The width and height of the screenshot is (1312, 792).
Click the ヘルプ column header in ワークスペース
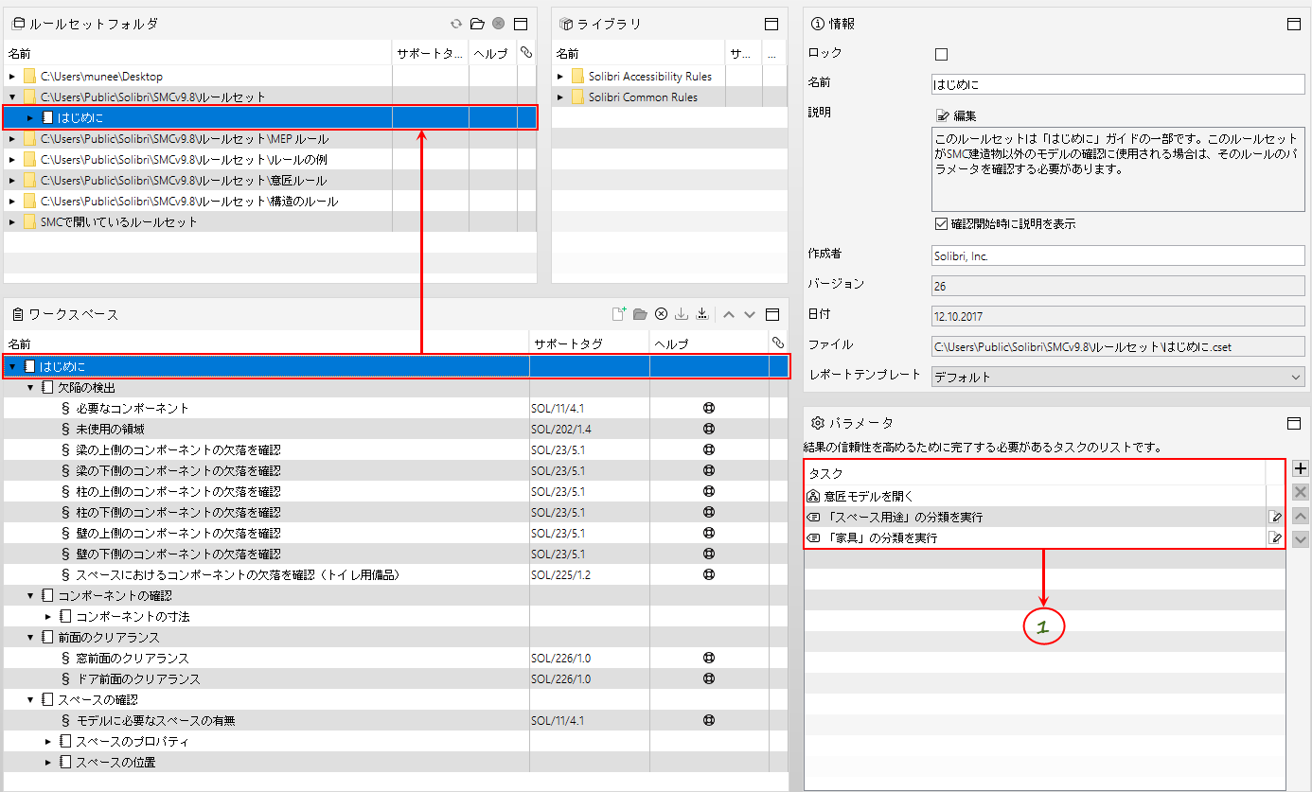point(708,343)
